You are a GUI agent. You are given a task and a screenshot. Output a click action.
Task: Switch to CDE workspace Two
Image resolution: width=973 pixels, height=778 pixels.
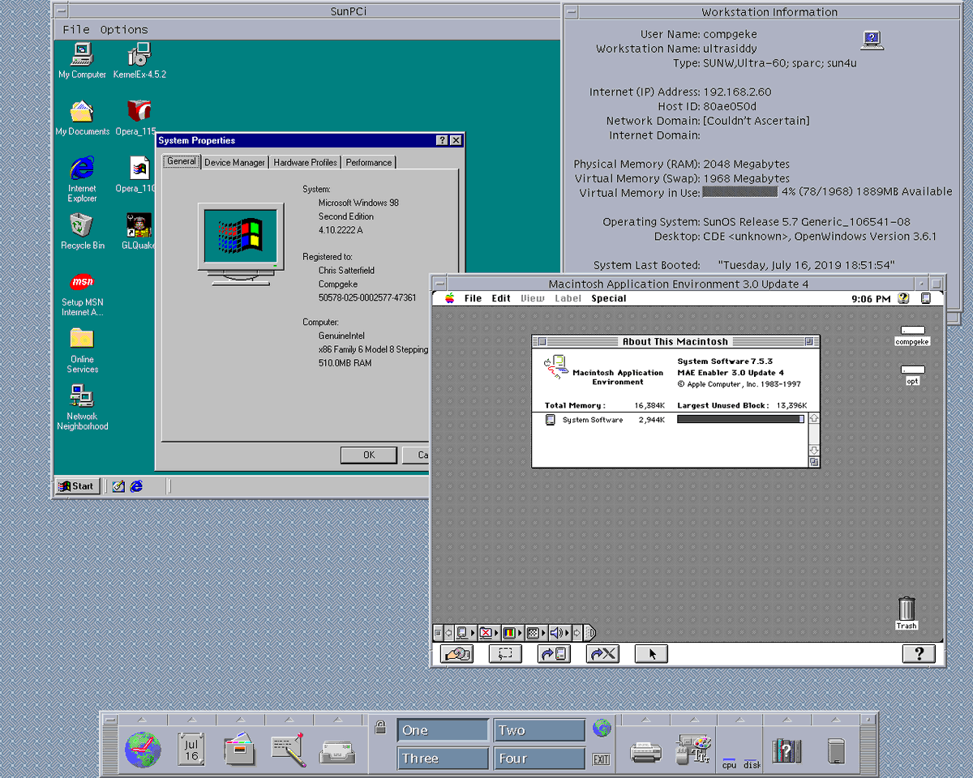(539, 730)
